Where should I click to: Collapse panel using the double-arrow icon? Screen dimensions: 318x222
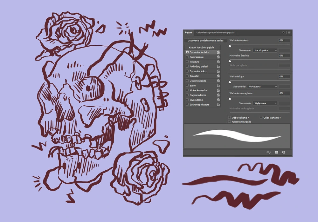pyautogui.click(x=283, y=32)
